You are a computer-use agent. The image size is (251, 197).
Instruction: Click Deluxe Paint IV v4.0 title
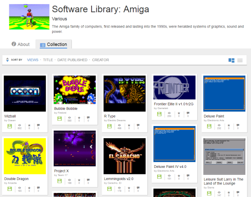(x=170, y=167)
